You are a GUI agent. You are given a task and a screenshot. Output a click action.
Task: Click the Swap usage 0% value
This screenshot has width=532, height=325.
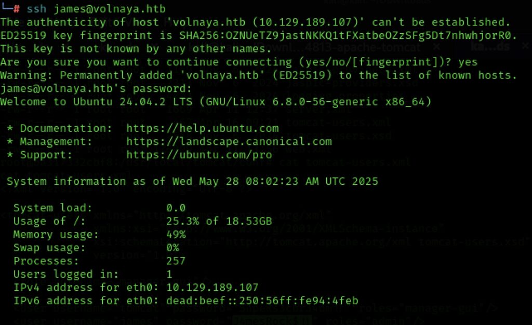[172, 248]
